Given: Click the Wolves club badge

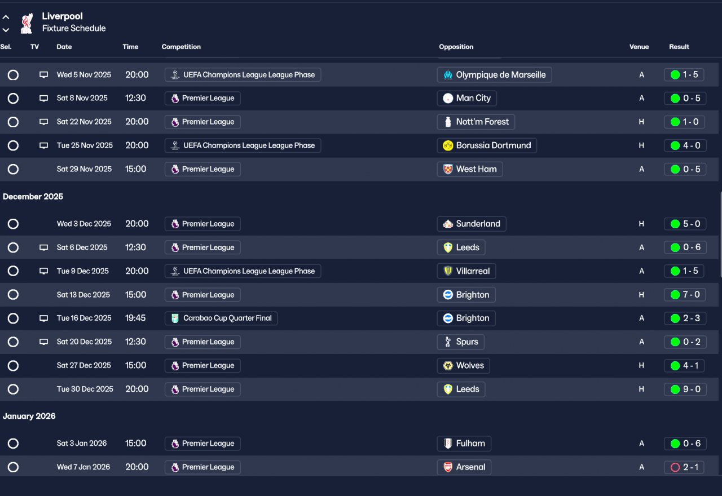Looking at the screenshot, I should (448, 366).
